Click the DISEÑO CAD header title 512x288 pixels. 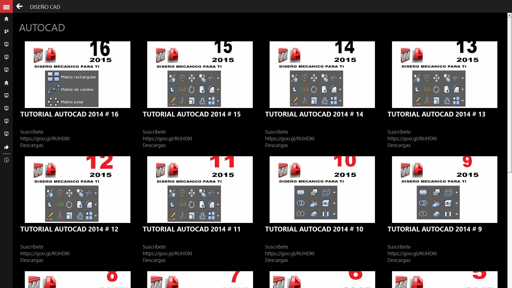click(45, 7)
